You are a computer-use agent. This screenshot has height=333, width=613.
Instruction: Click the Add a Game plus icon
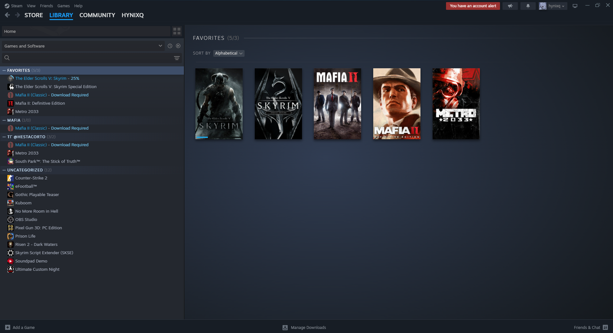click(7, 327)
